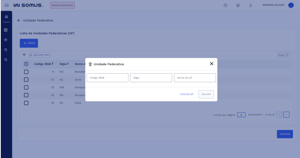
Task: Focus the Código IBGE input field
Action: pyautogui.click(x=107, y=78)
